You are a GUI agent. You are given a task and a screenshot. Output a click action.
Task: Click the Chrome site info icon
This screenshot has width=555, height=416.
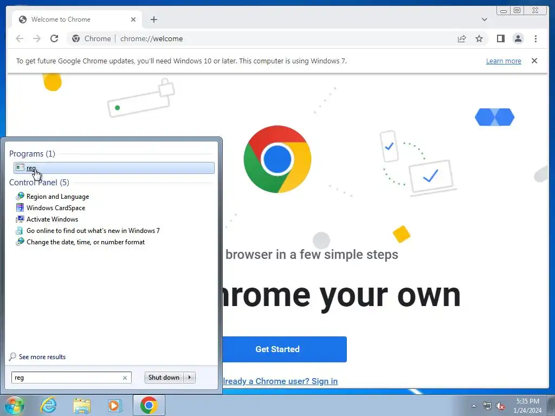76,38
